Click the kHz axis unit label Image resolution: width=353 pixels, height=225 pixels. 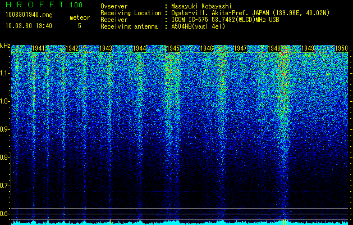5,46
